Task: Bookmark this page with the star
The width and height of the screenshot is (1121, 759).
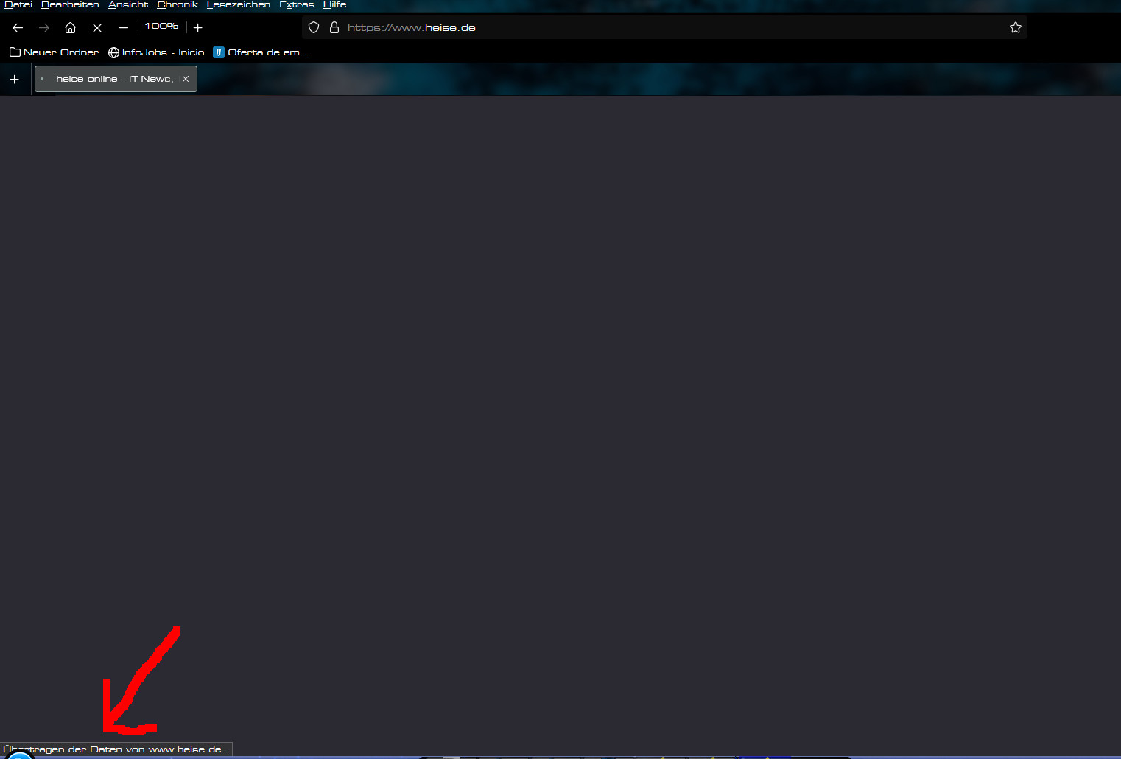Action: coord(1016,28)
